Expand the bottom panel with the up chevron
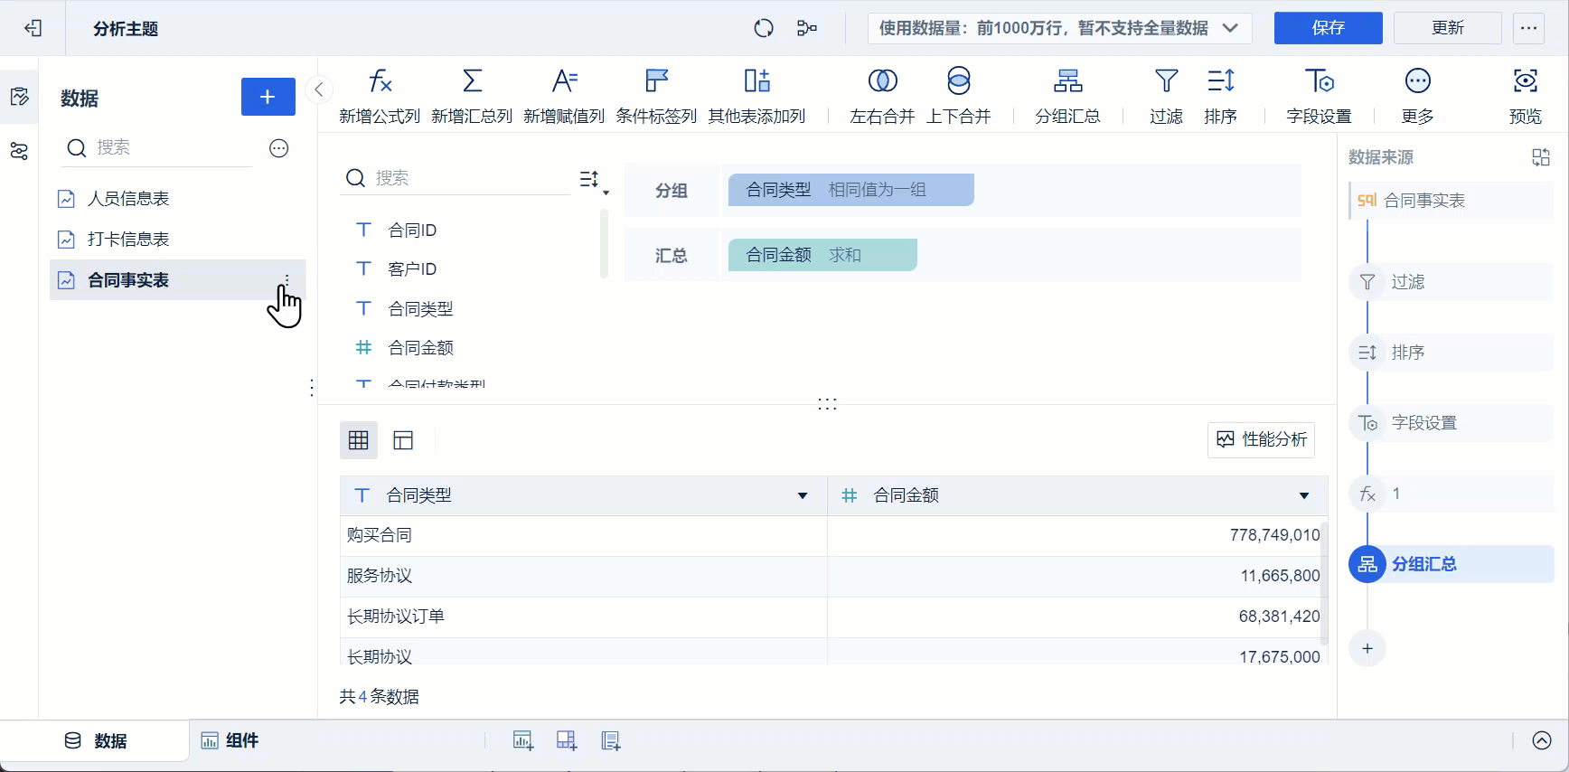Image resolution: width=1569 pixels, height=772 pixels. pyautogui.click(x=1542, y=741)
